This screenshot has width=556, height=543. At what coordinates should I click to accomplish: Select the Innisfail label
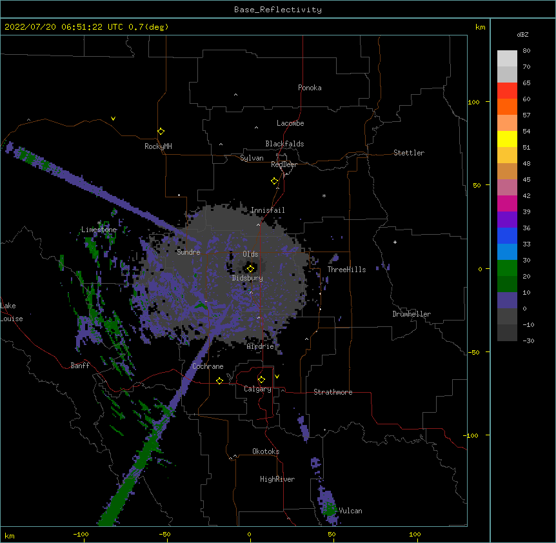click(x=268, y=210)
